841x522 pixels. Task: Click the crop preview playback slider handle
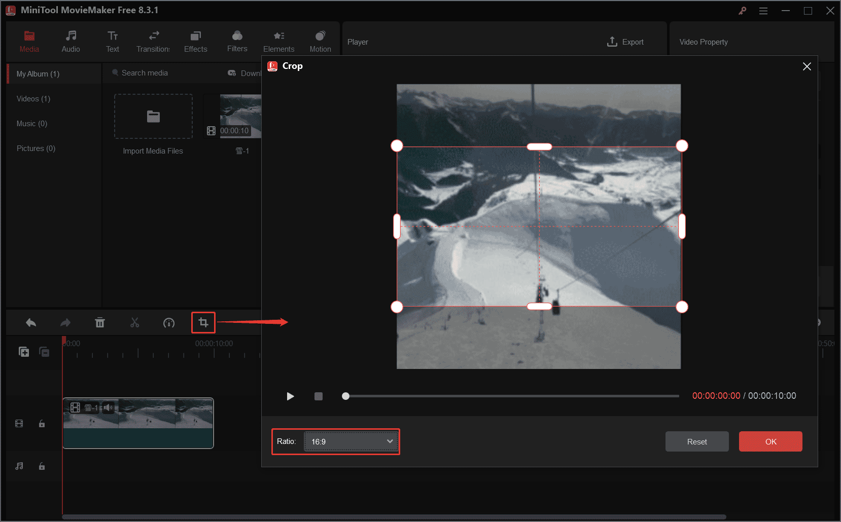[x=345, y=396]
